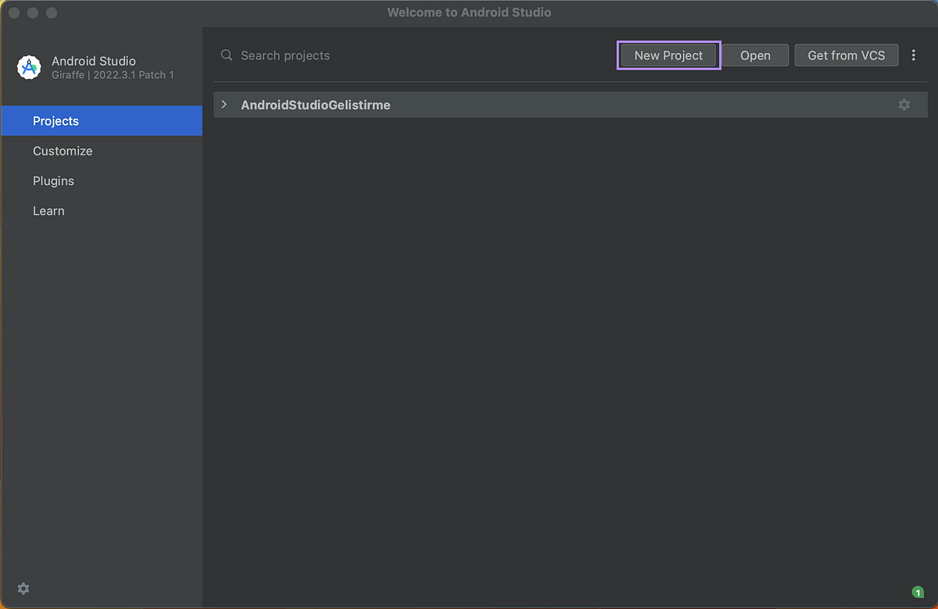
Task: Click the search magnifier icon
Action: pos(227,55)
